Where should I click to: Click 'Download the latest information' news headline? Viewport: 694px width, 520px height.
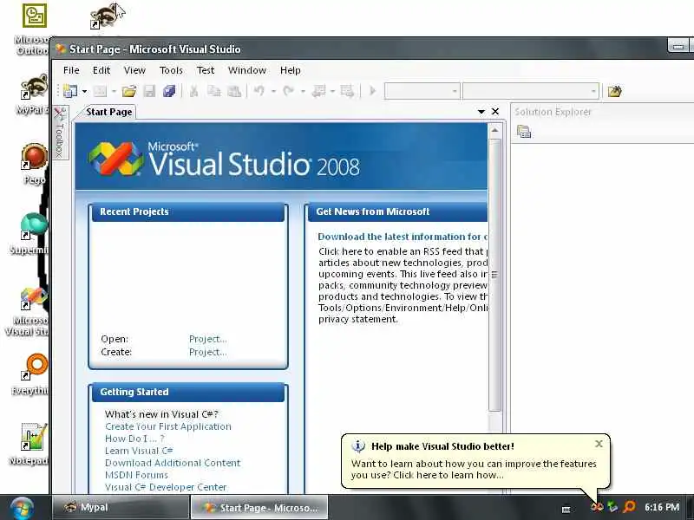click(x=403, y=237)
